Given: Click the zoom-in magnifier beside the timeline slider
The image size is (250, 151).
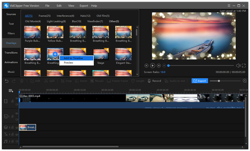Looking at the screenshot, I should [245, 81].
